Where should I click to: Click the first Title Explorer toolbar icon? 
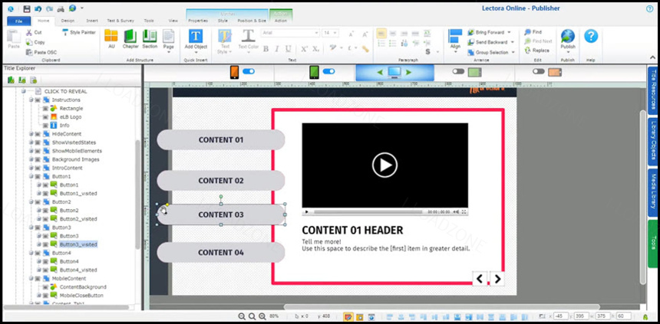[11, 80]
